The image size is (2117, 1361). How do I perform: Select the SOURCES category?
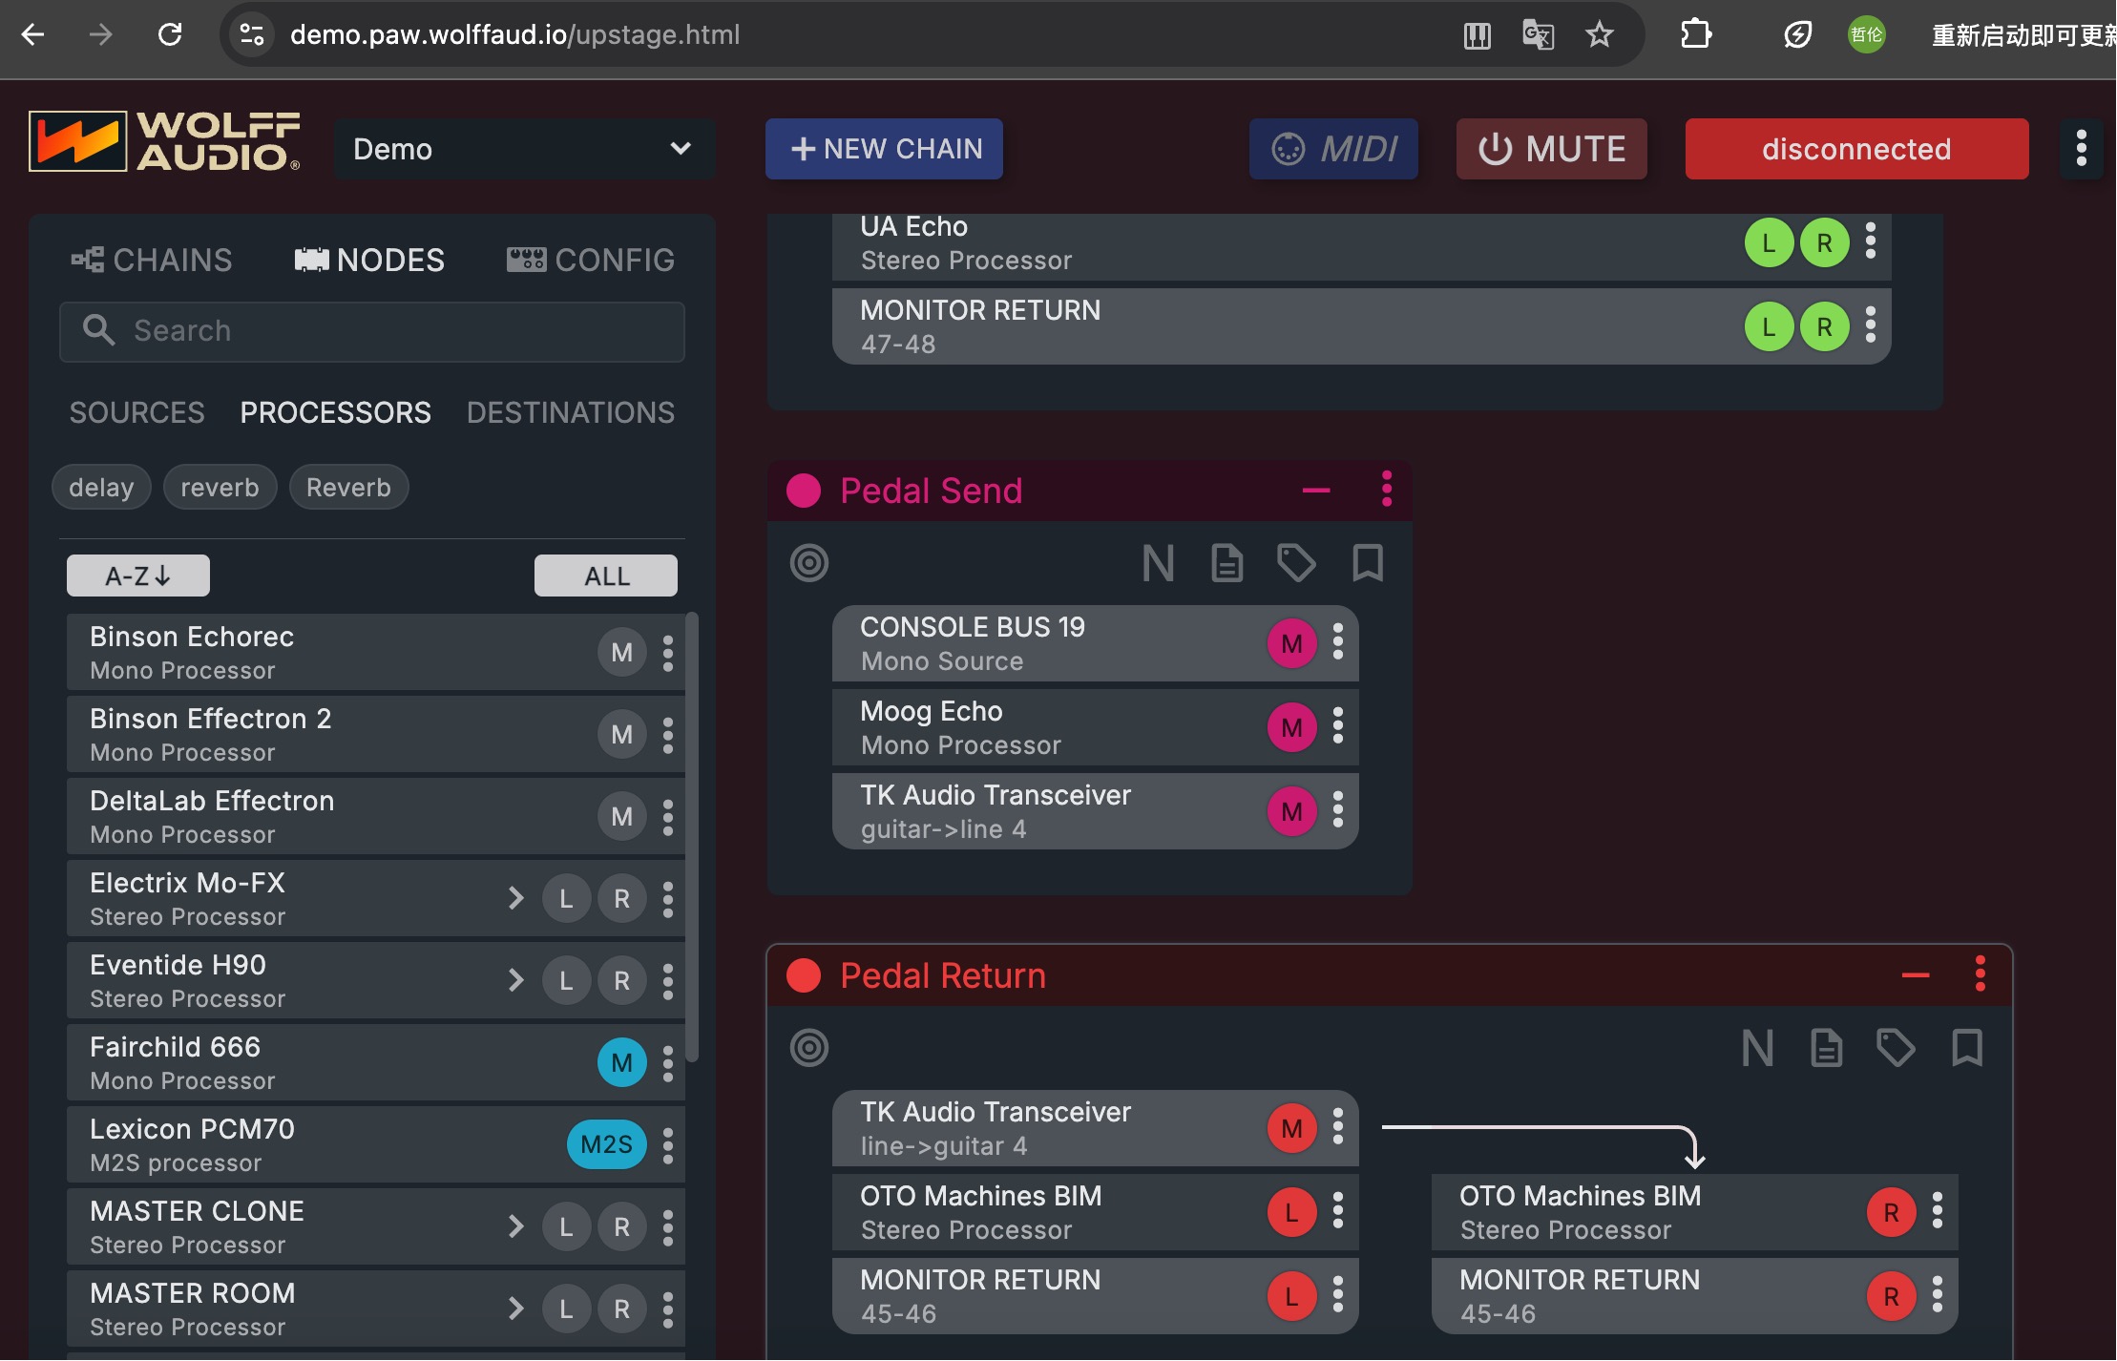coord(136,412)
